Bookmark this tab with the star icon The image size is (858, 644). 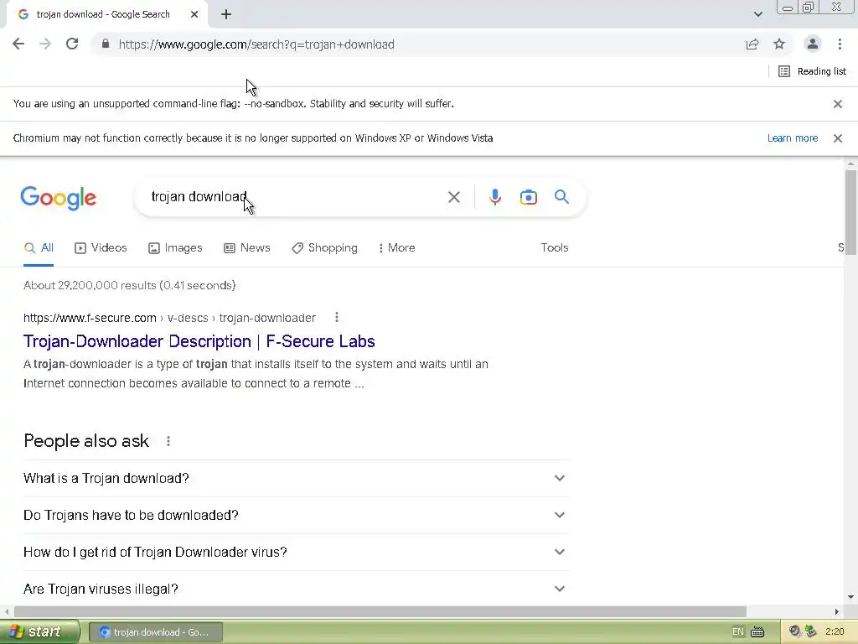point(779,44)
